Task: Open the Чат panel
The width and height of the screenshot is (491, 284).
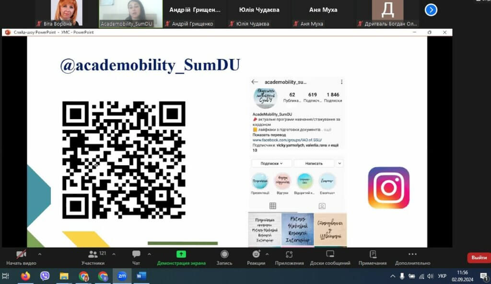Action: click(x=136, y=258)
